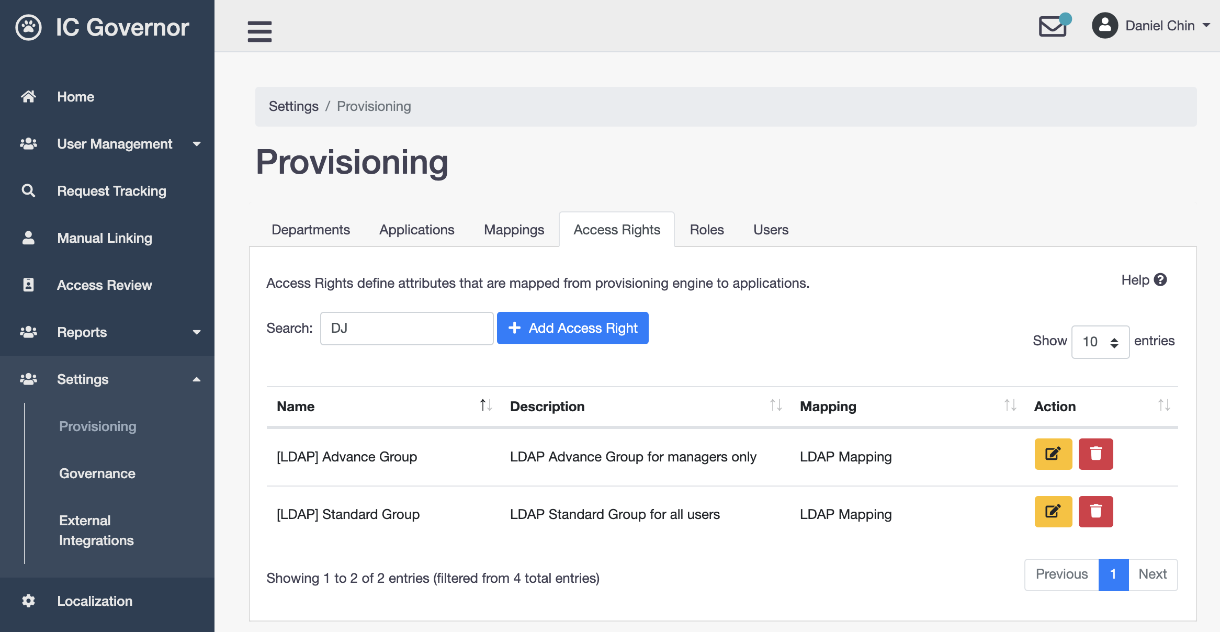1220x632 pixels.
Task: Click the Daniel Chin profile dropdown
Action: (1153, 26)
